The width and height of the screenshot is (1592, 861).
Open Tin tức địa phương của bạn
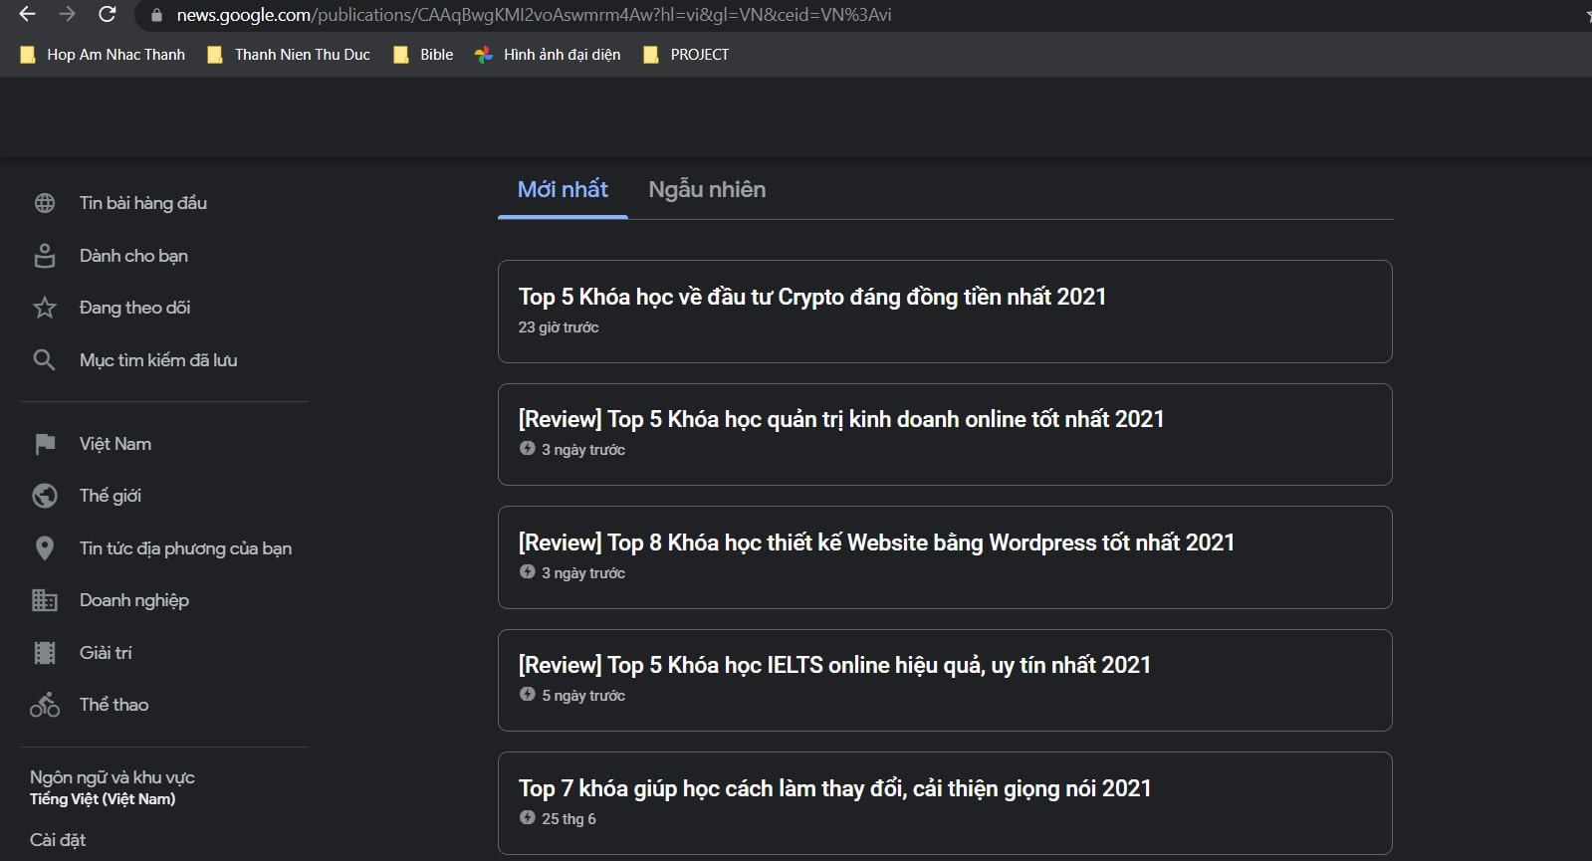click(185, 548)
